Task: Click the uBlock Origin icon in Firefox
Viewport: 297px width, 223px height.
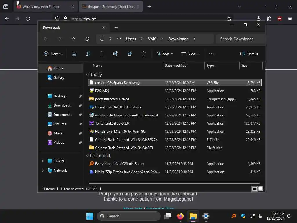Action: (280, 19)
